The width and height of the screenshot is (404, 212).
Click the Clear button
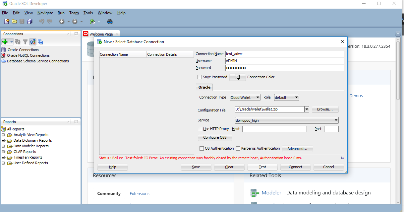coord(229,167)
